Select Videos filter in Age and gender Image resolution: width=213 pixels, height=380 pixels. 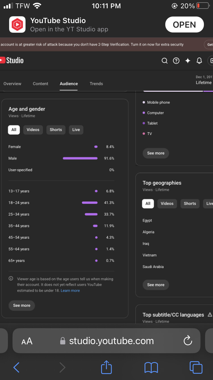click(x=33, y=130)
